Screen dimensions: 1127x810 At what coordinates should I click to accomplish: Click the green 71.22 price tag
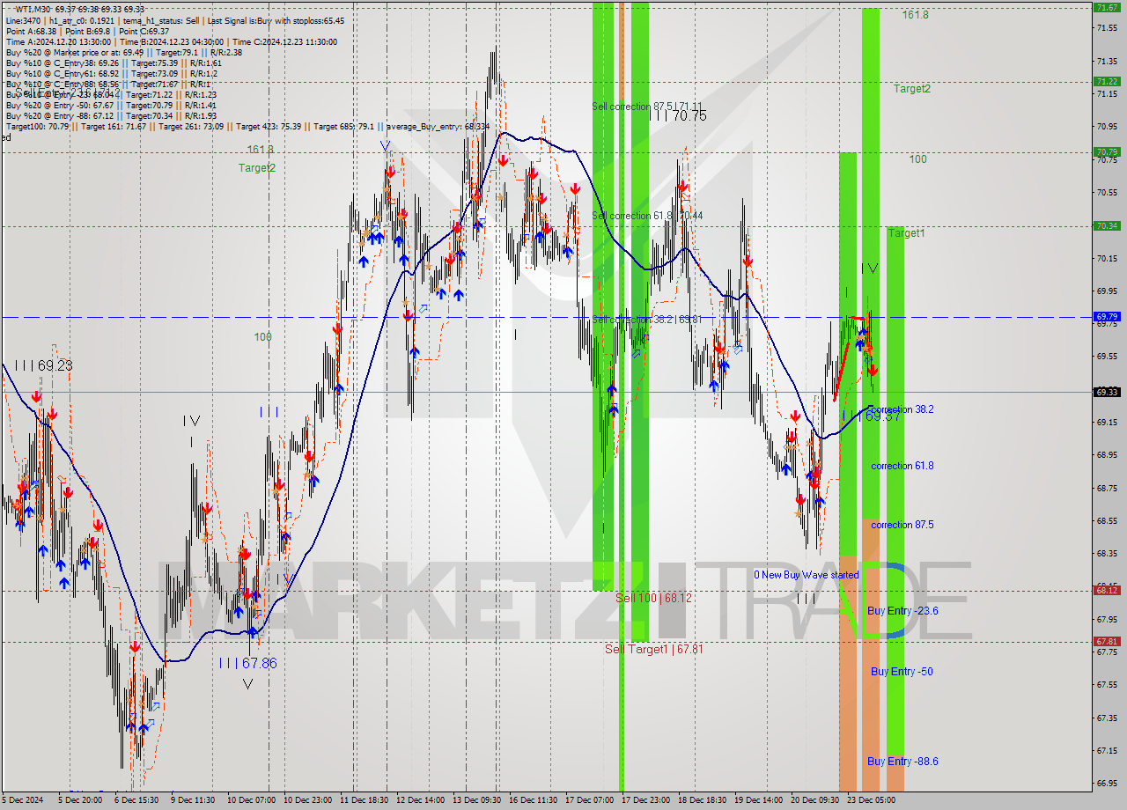pos(1106,81)
